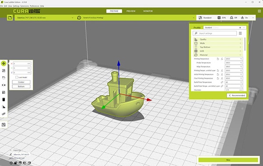Select the Move tool in left toolbar
Image resolution: width=263 pixels, height=166 pixels.
click(x=4, y=63)
